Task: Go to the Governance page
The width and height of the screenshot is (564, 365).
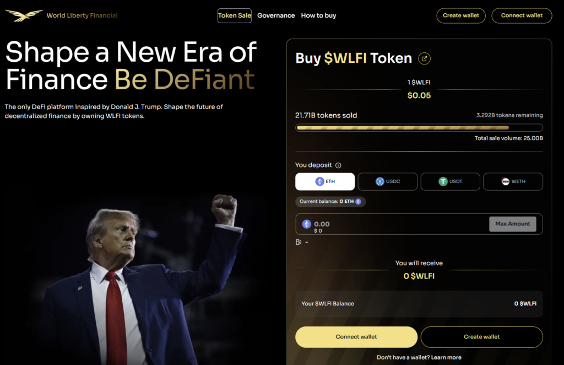Action: (x=276, y=15)
